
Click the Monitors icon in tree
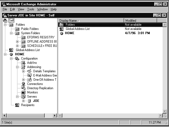click(x=23, y=92)
